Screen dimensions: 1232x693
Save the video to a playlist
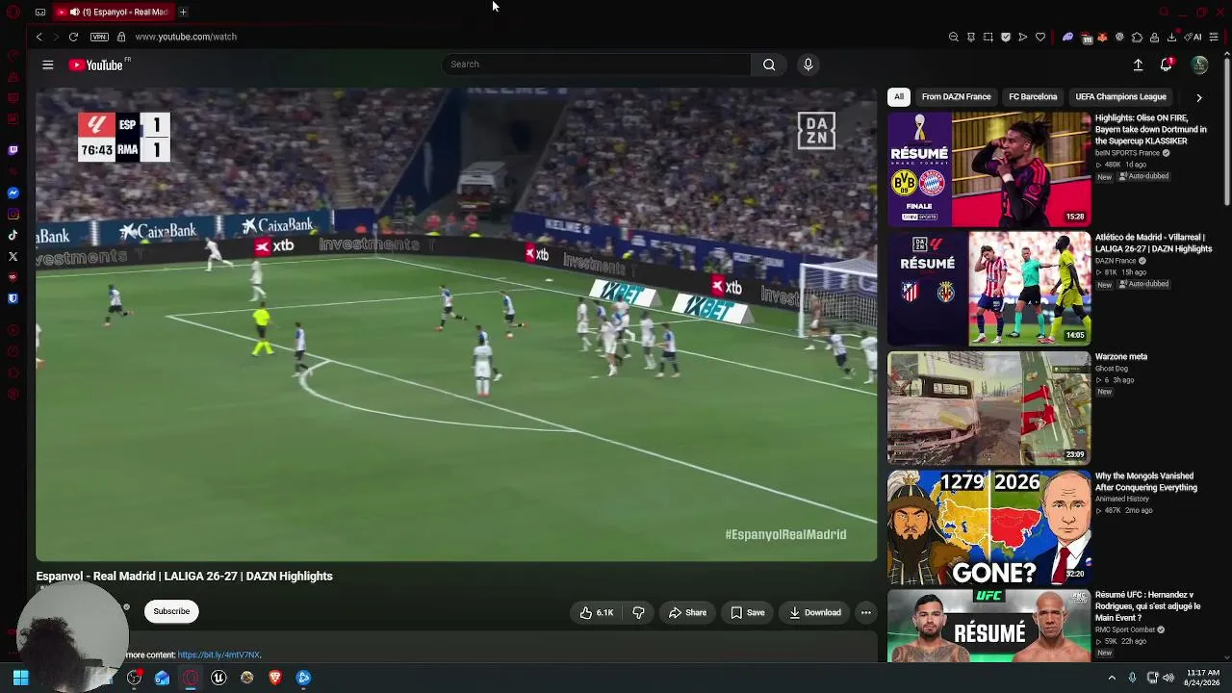coord(747,612)
